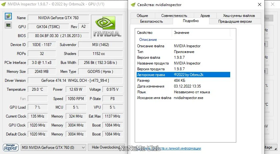The image size is (280, 154).
Task: Select the Подробно tab
Action: [191, 21]
